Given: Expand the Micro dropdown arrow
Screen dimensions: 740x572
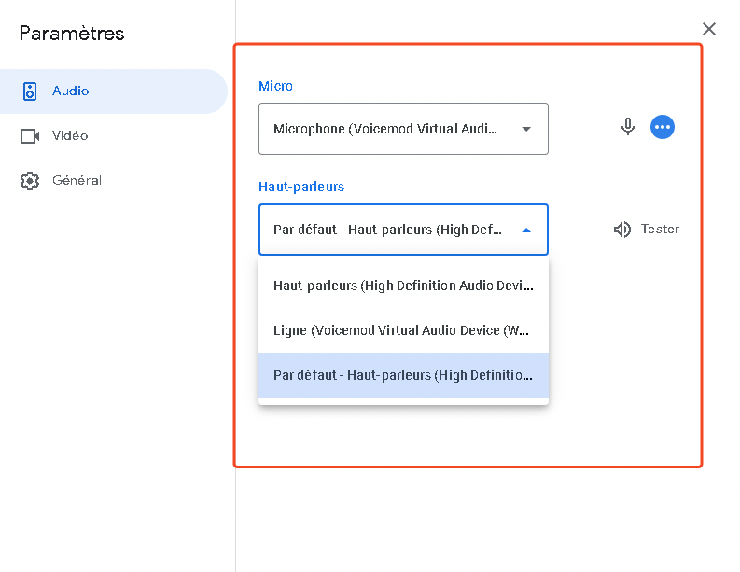Looking at the screenshot, I should (x=525, y=129).
